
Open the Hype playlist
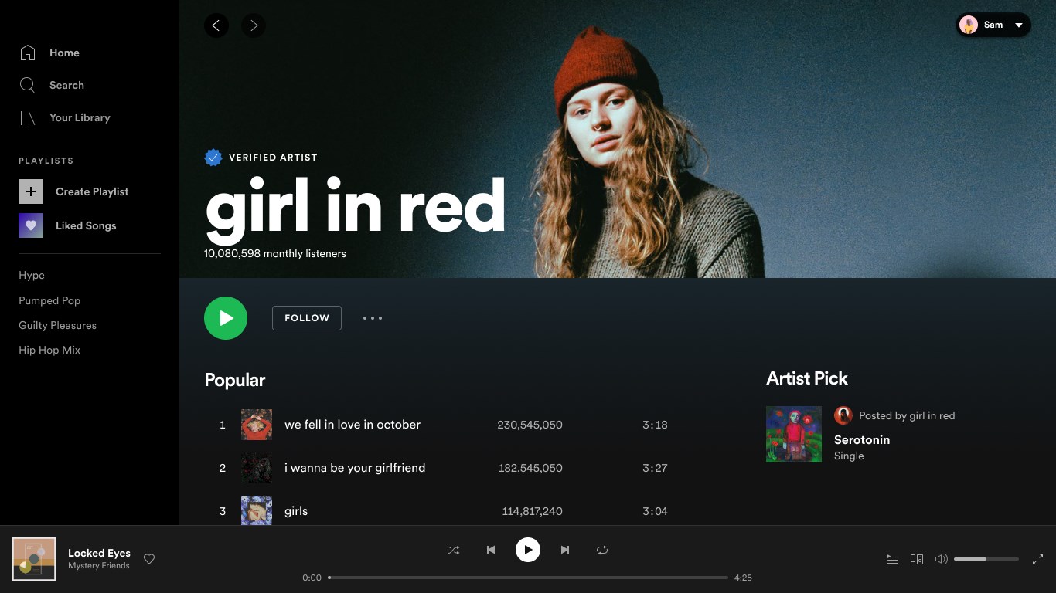pos(32,275)
